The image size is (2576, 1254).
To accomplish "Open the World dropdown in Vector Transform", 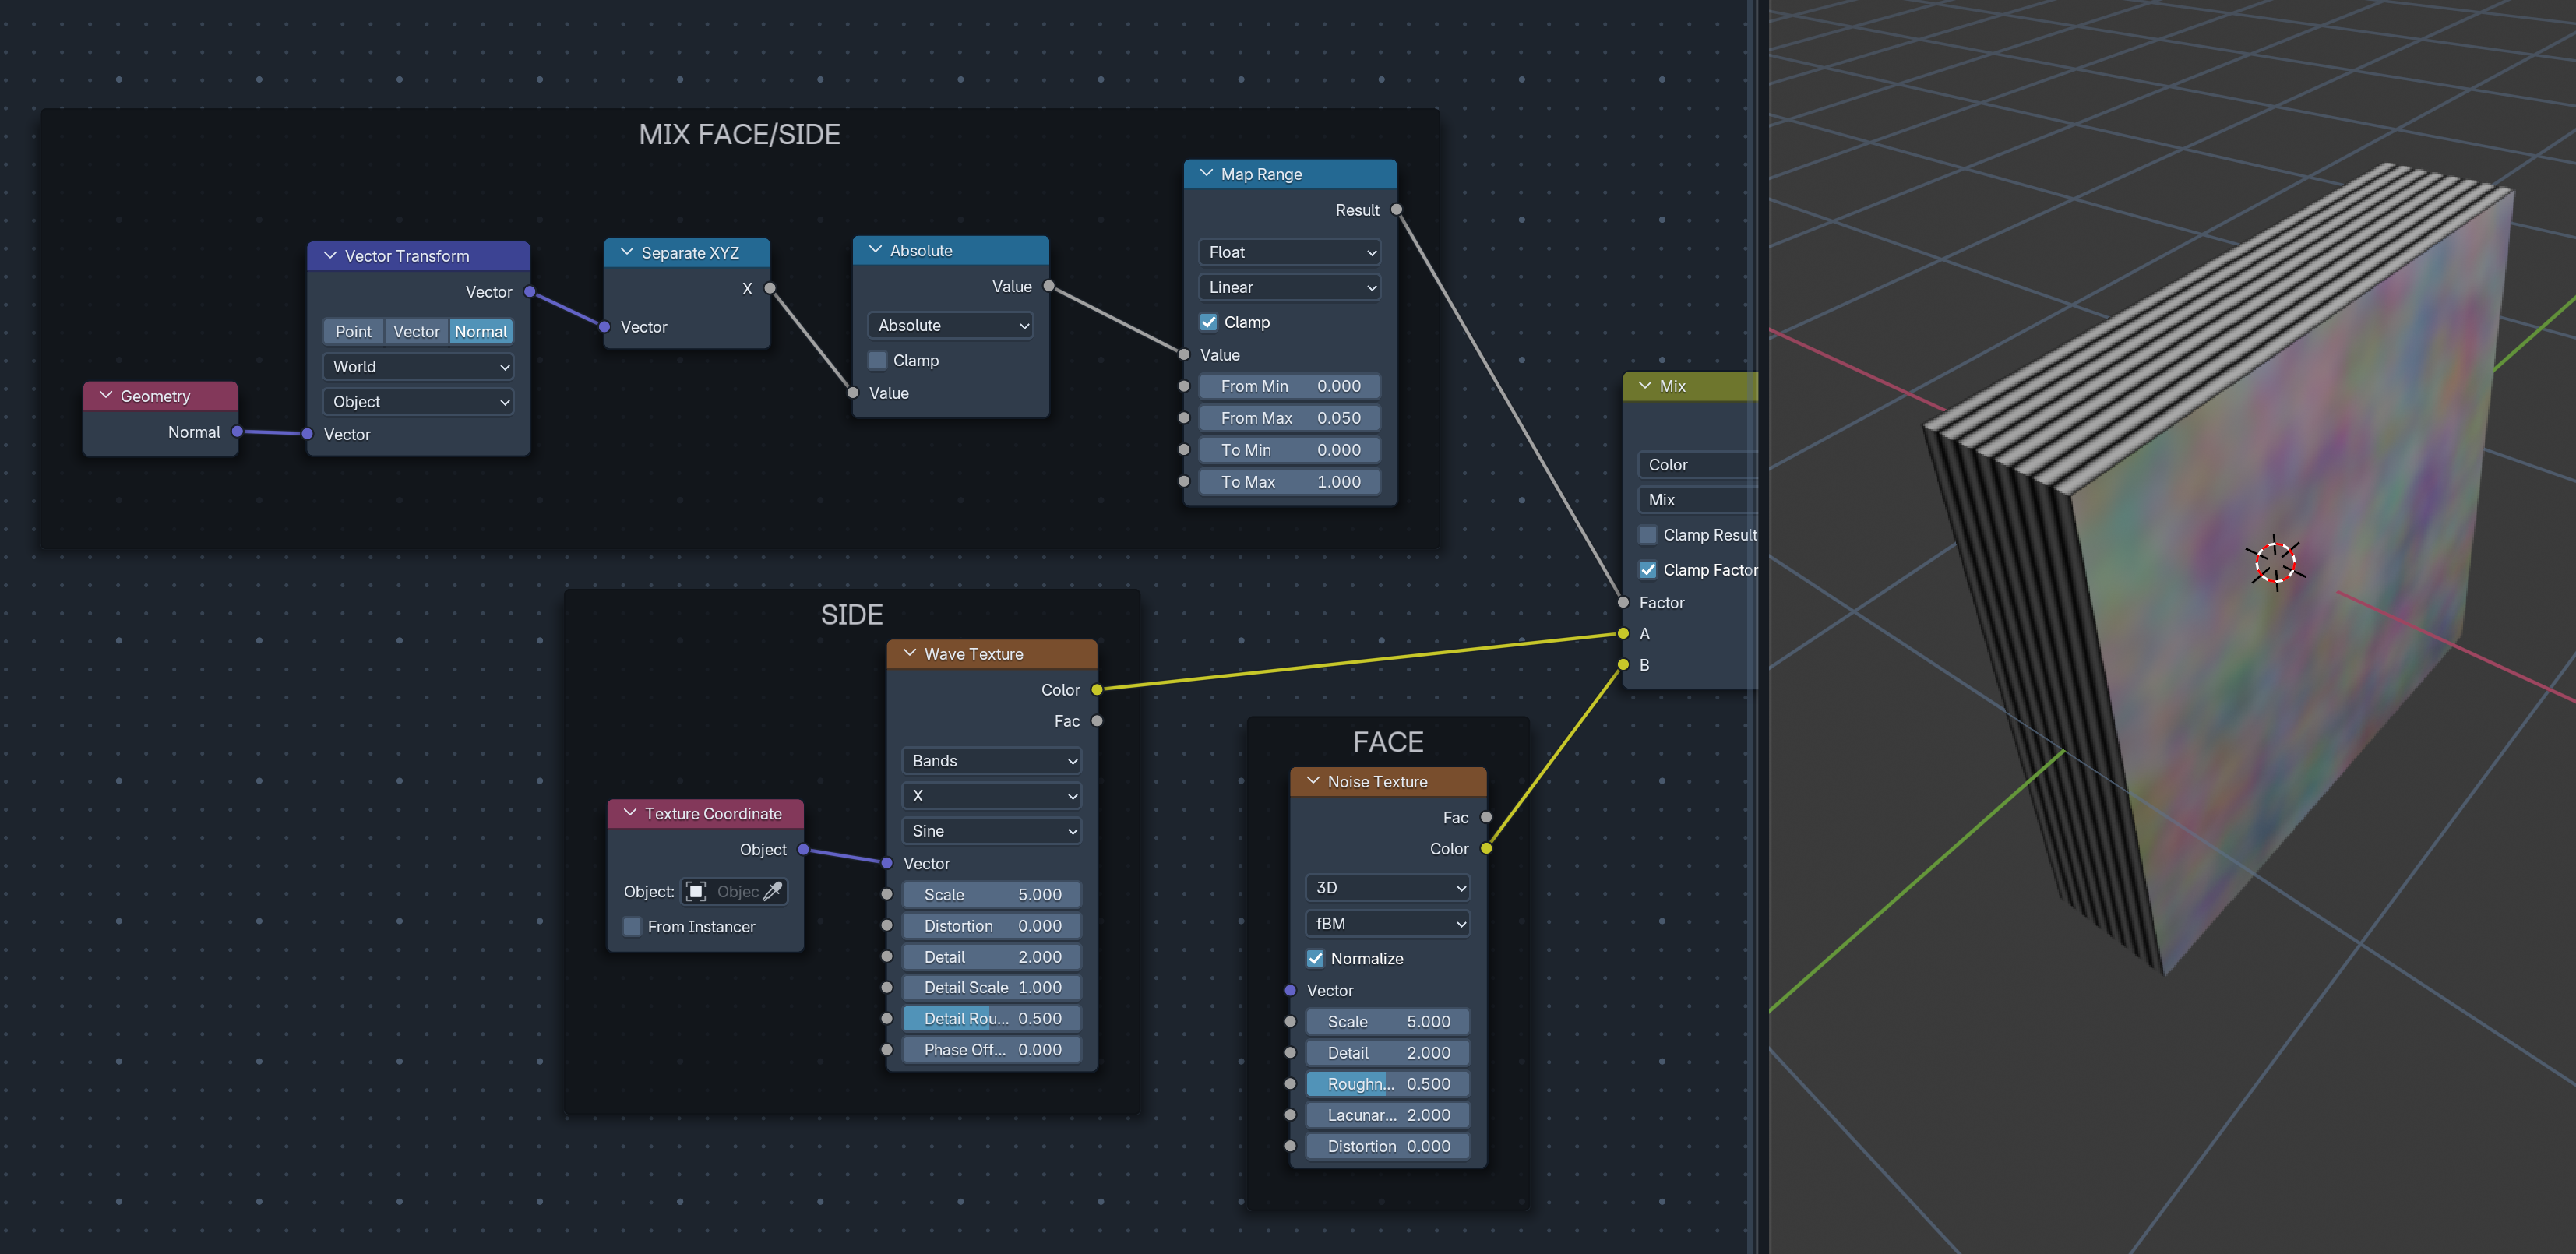I will [418, 367].
